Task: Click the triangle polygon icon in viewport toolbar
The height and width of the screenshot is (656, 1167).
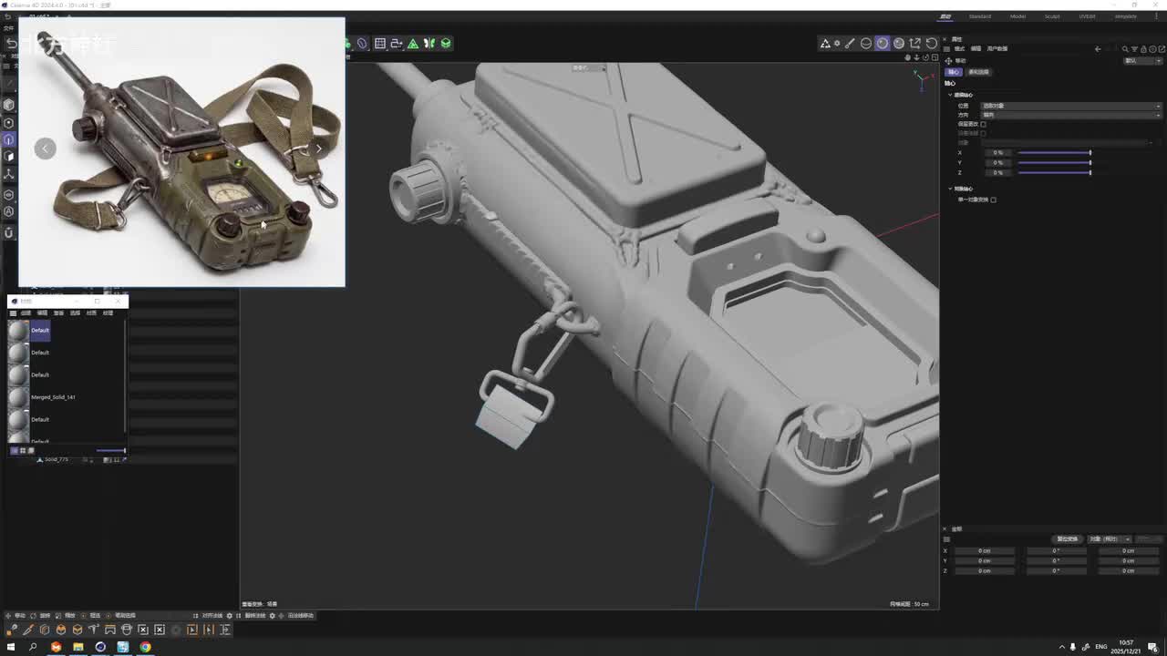Action: [x=825, y=43]
